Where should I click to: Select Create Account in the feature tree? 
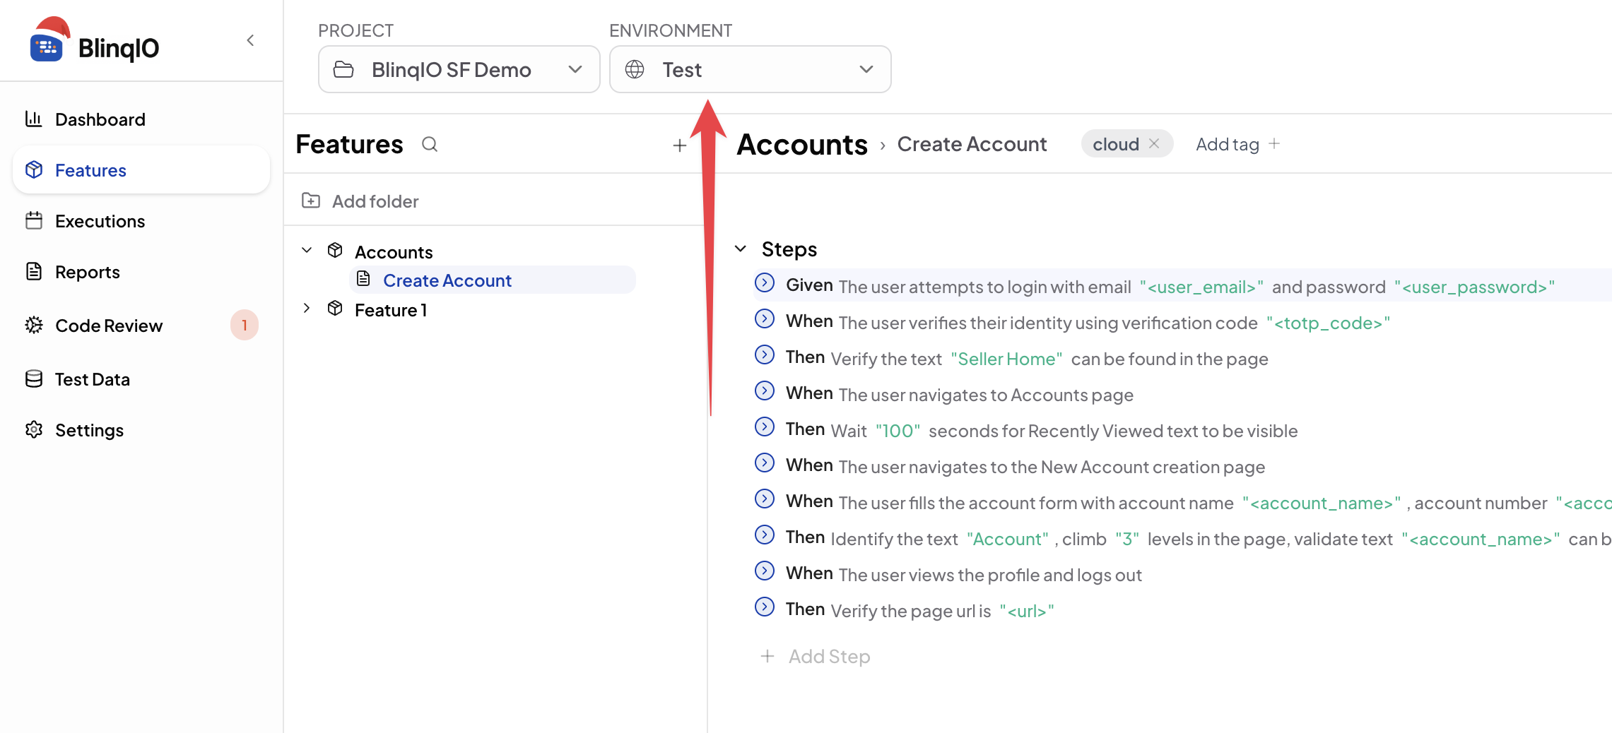coord(447,280)
